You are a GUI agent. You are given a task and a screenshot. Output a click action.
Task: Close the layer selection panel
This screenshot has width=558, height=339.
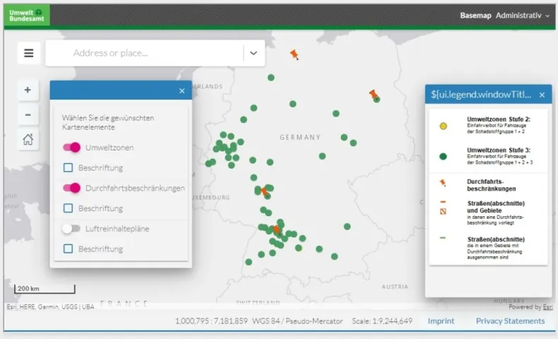pyautogui.click(x=182, y=90)
